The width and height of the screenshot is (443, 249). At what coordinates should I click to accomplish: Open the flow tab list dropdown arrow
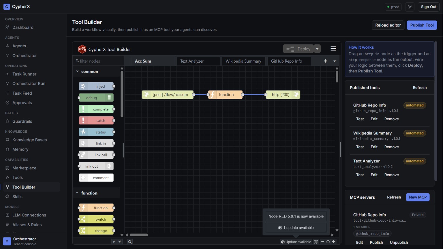click(335, 61)
